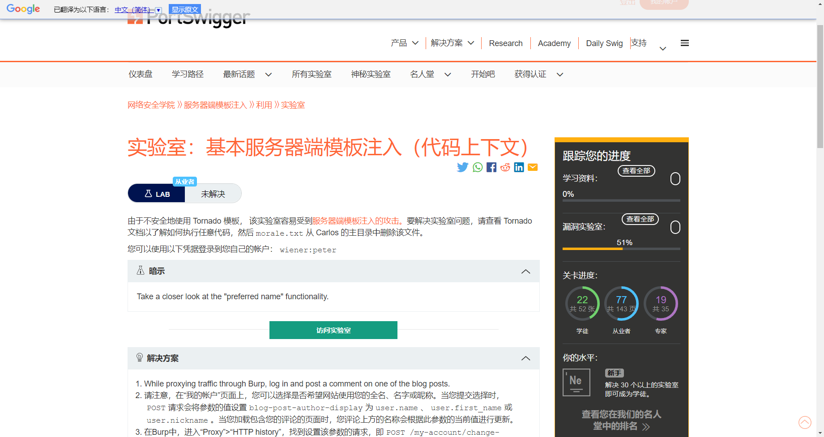Viewport: 824px width, 437px height.
Task: Toggle the 学习资料 progress switch
Action: pos(675,179)
